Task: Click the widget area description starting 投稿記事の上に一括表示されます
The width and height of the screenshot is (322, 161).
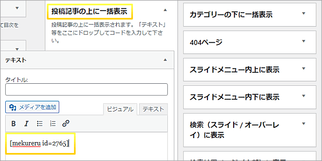Action: click(109, 33)
